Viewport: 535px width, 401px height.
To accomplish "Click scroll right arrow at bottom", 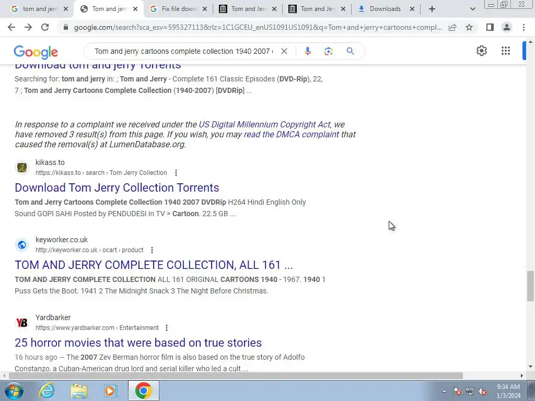I will [x=522, y=376].
